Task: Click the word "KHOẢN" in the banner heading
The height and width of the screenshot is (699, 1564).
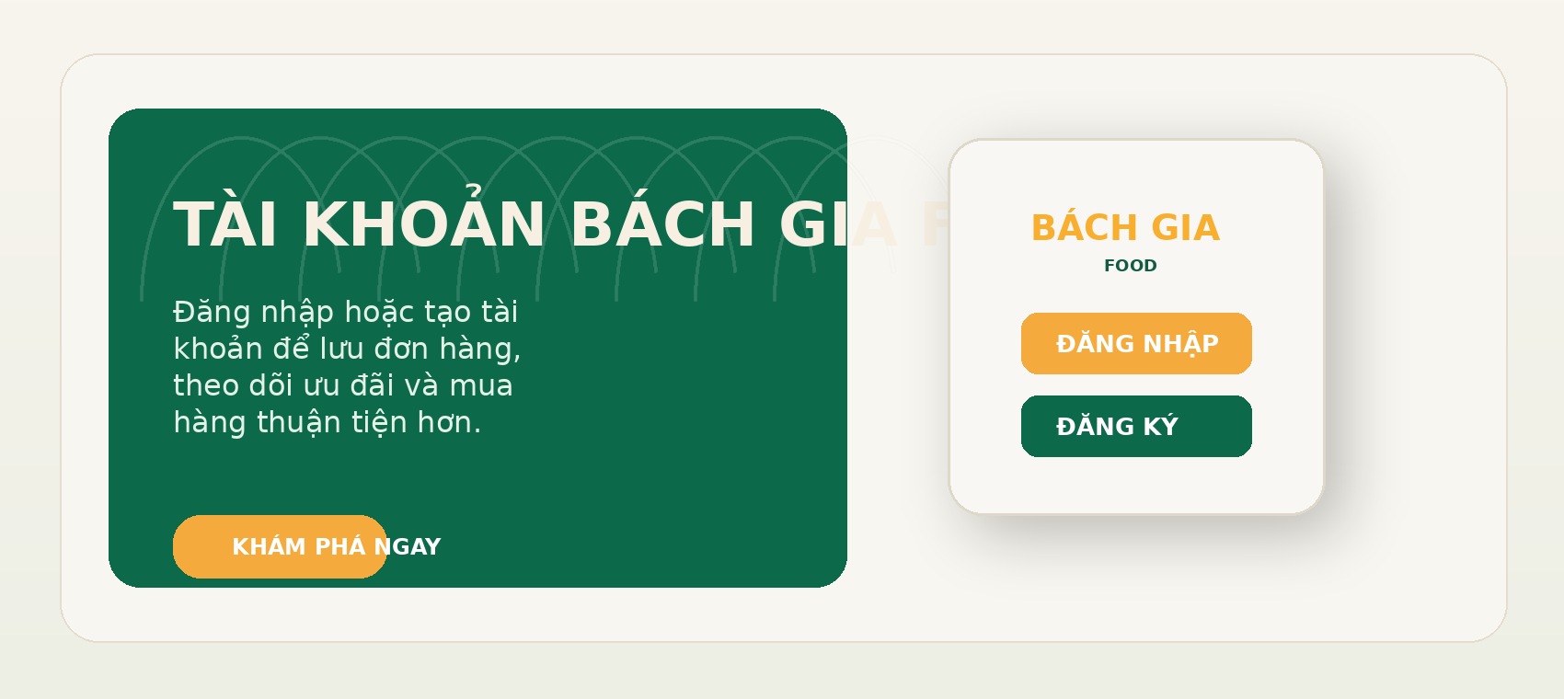Action: coord(424,225)
